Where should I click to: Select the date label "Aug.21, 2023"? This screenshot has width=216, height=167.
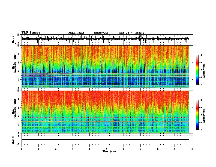coord(76,33)
